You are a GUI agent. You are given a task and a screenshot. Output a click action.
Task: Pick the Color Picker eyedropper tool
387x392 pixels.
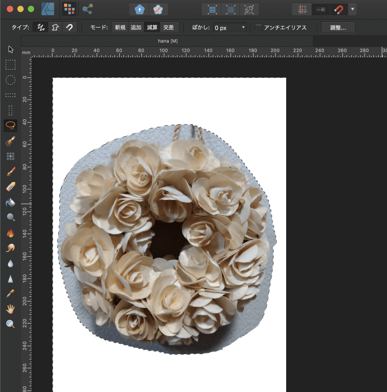point(10,294)
